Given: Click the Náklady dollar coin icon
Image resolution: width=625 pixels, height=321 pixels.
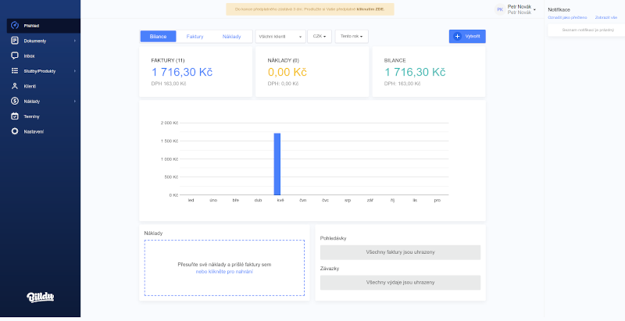Looking at the screenshot, I should [15, 101].
